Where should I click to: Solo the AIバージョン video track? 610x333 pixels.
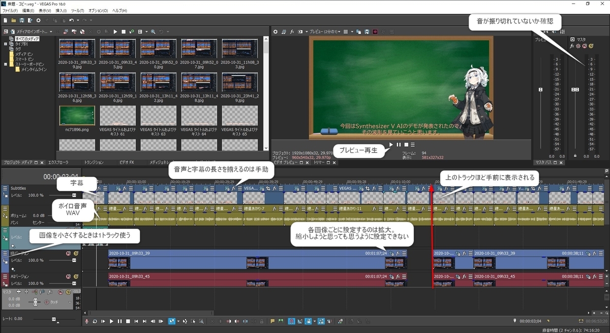(76, 276)
